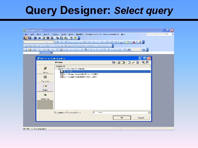Click the Excel New blank workbook icon
Image resolution: width=198 pixels, height=148 pixels.
[26, 50]
